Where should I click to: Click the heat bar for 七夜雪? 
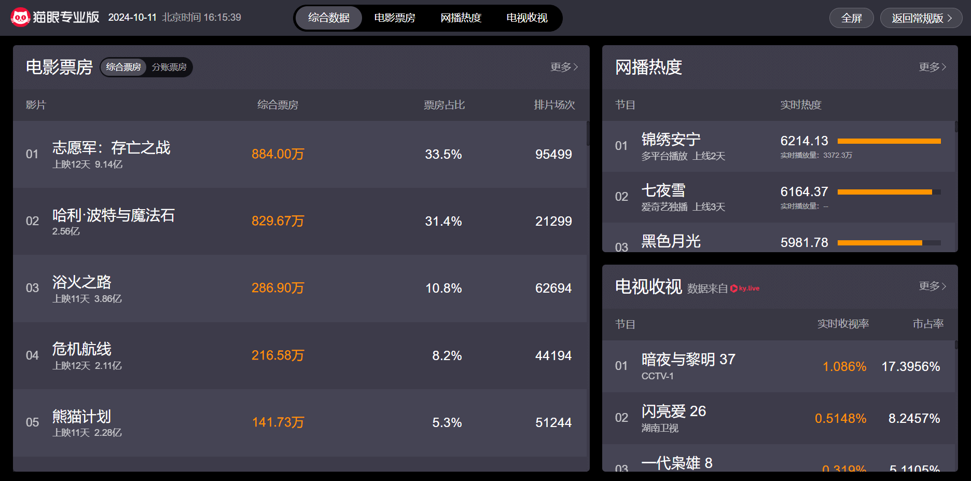(x=889, y=192)
